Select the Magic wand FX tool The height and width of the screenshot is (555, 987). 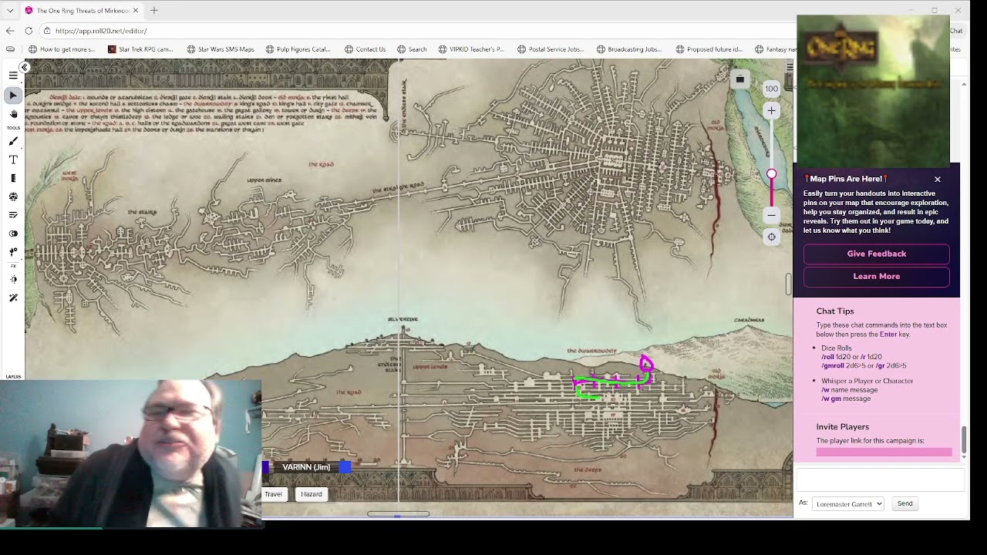click(x=13, y=298)
